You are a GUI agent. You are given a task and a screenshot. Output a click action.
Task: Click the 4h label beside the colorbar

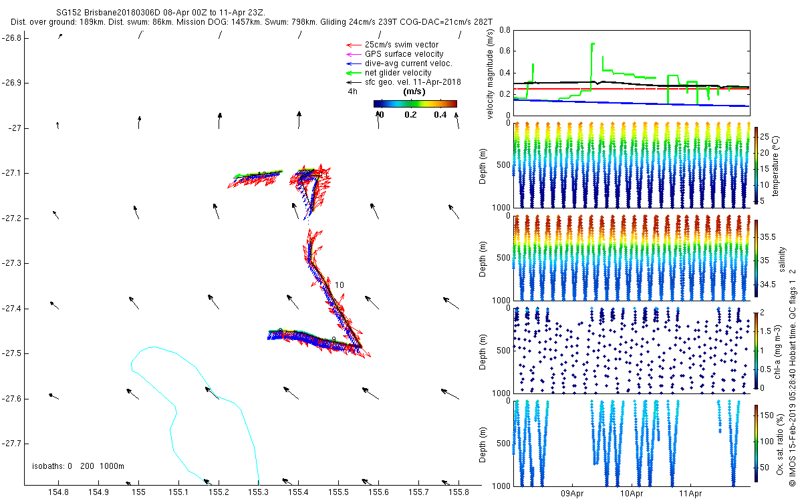[352, 92]
